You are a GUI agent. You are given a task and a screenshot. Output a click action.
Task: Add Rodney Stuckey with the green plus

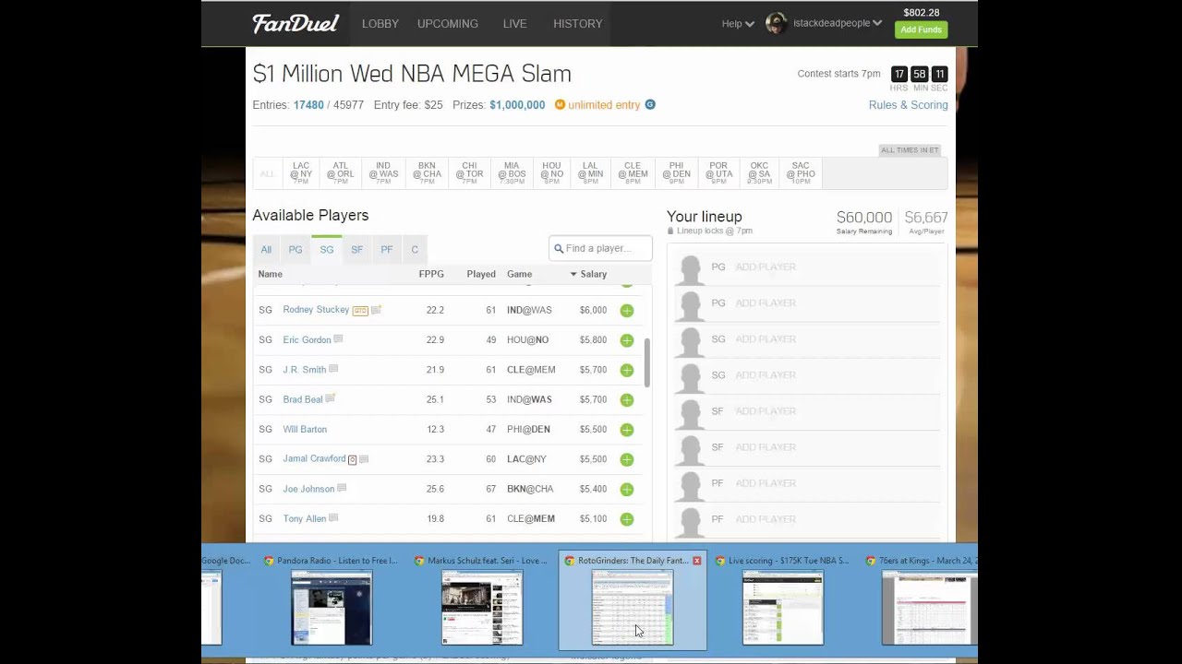(627, 311)
